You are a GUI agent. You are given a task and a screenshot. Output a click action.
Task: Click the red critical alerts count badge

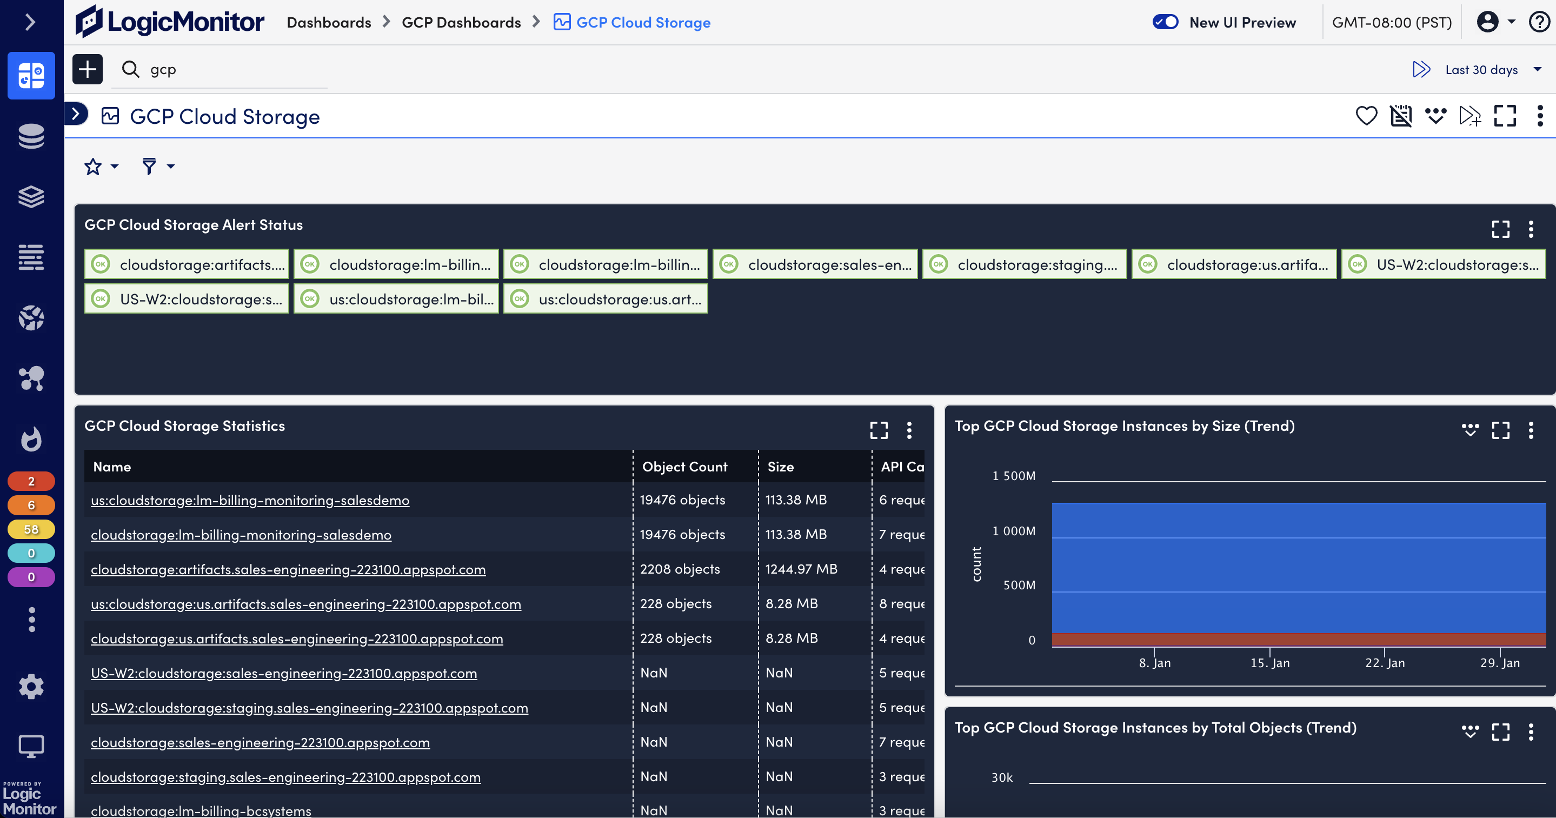31,482
